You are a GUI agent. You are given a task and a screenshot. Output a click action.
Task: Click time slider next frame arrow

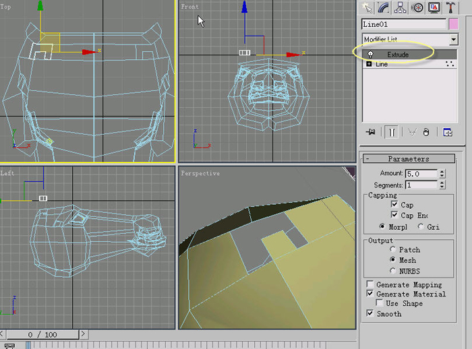tap(84, 334)
